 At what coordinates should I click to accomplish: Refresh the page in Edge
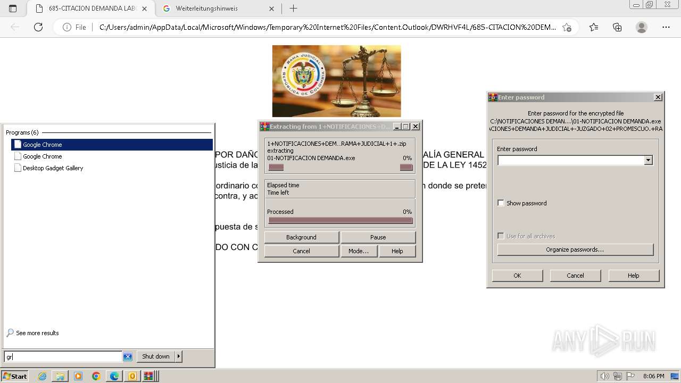pos(38,27)
